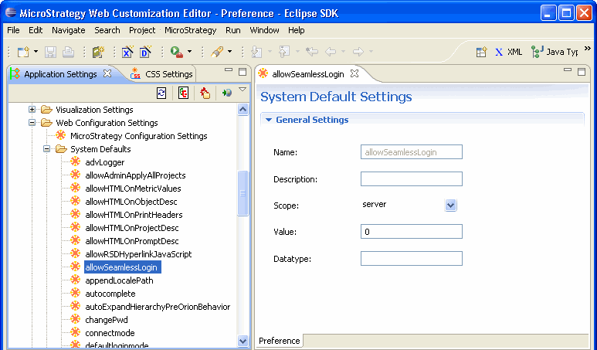This screenshot has height=350, width=597.
Task: Open the Search flashlight dropdown arrow
Action: click(229, 52)
